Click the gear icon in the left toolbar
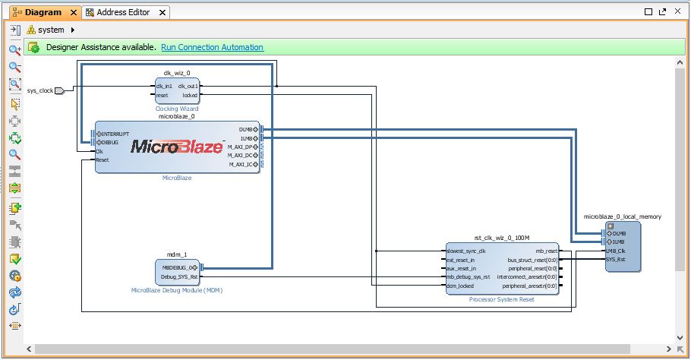Screen dimensions: 691x360 click(15, 276)
